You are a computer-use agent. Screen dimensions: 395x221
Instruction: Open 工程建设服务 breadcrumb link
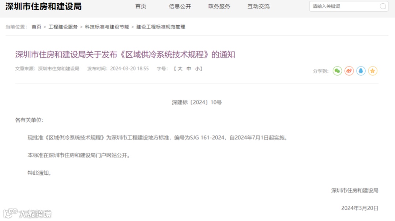pos(63,27)
